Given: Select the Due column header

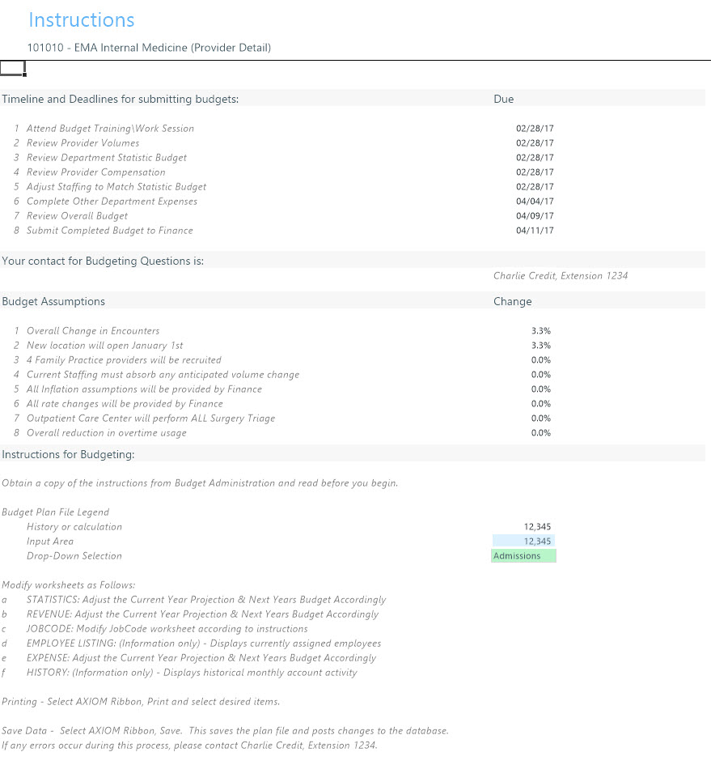Looking at the screenshot, I should 503,99.
